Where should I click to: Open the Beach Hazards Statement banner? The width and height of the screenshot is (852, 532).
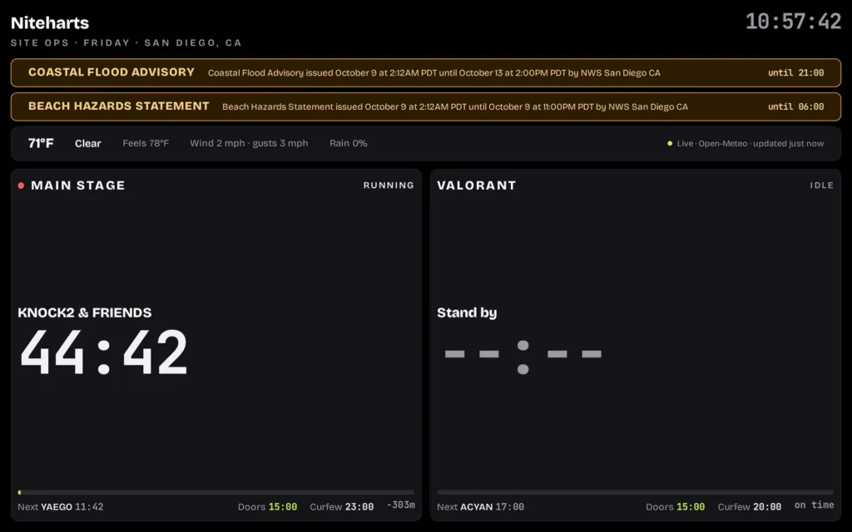pos(426,106)
